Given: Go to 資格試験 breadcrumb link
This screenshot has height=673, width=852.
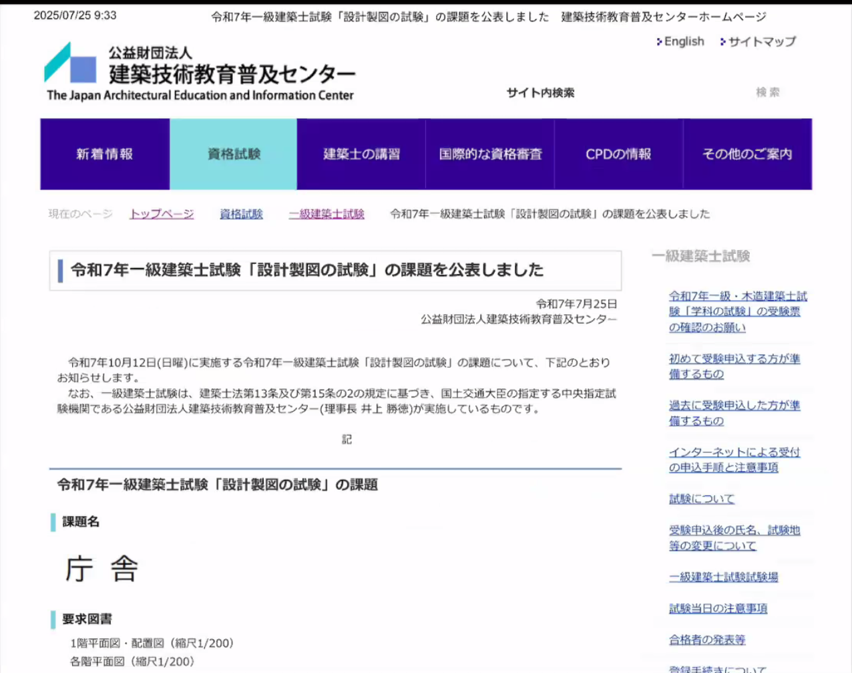Looking at the screenshot, I should [x=241, y=214].
